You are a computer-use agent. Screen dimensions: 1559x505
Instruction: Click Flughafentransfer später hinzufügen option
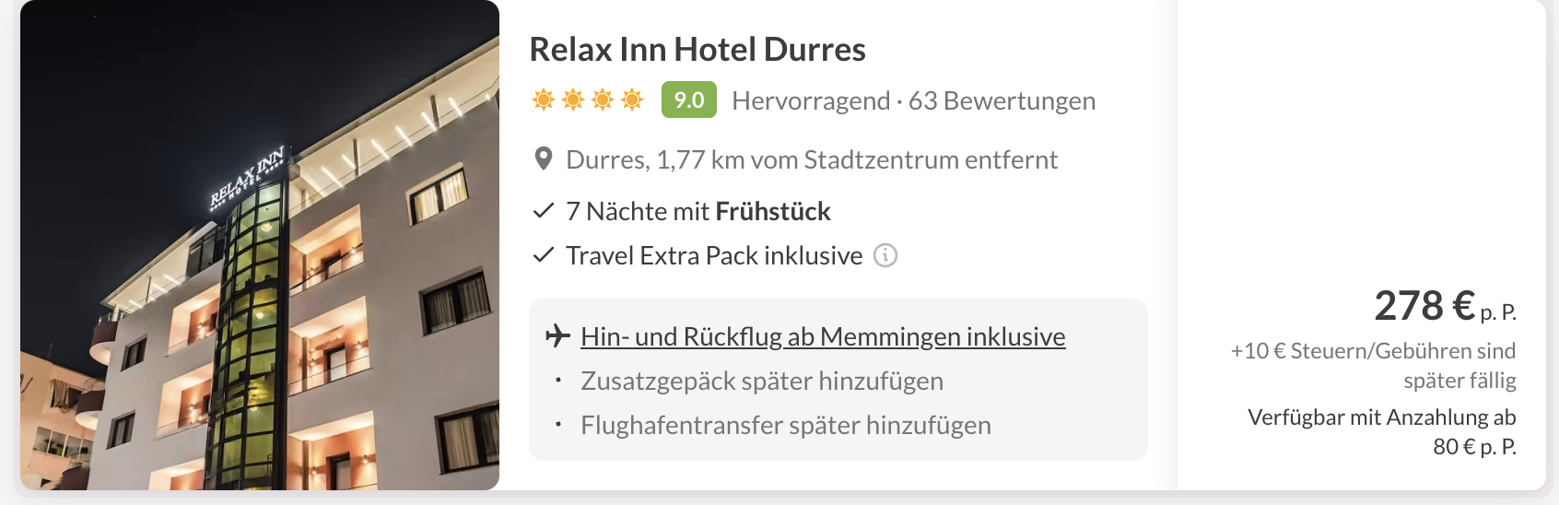[786, 425]
